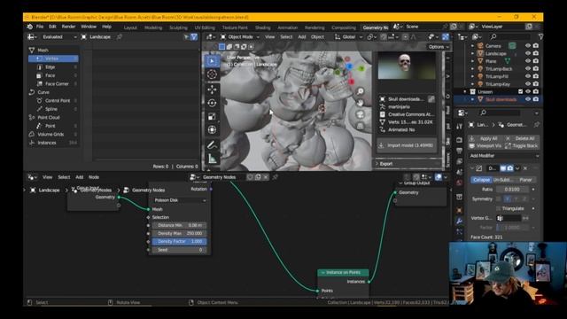Select the 3D Cursor tool

(212, 74)
